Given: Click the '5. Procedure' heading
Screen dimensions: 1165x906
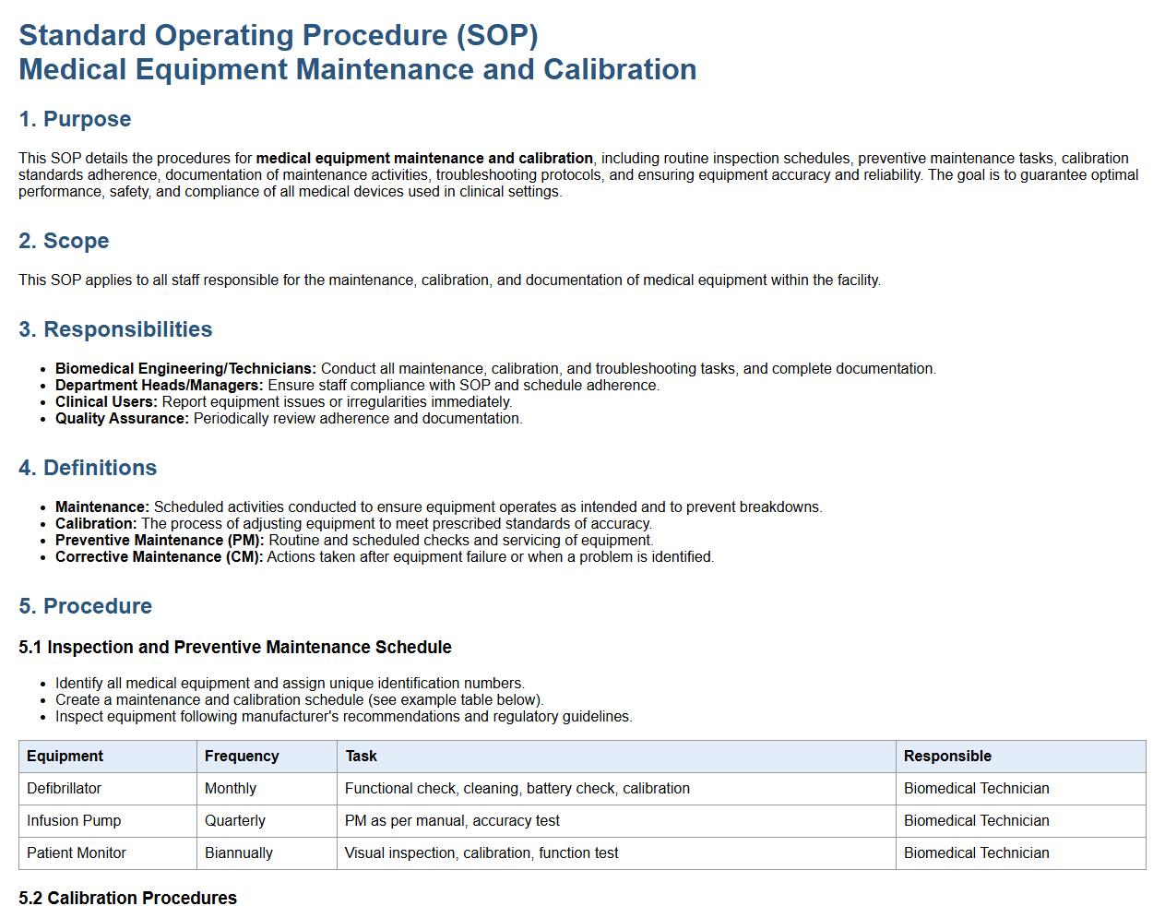Looking at the screenshot, I should (x=85, y=606).
